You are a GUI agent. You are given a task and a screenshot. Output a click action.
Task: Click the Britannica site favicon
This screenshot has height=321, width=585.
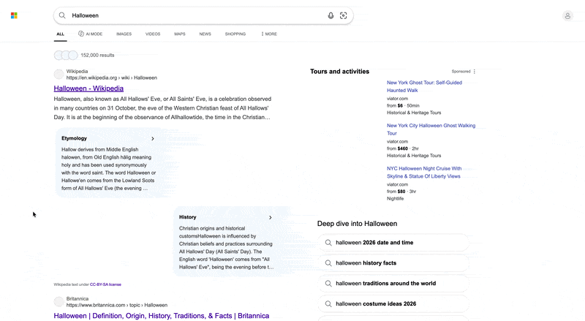click(58, 301)
